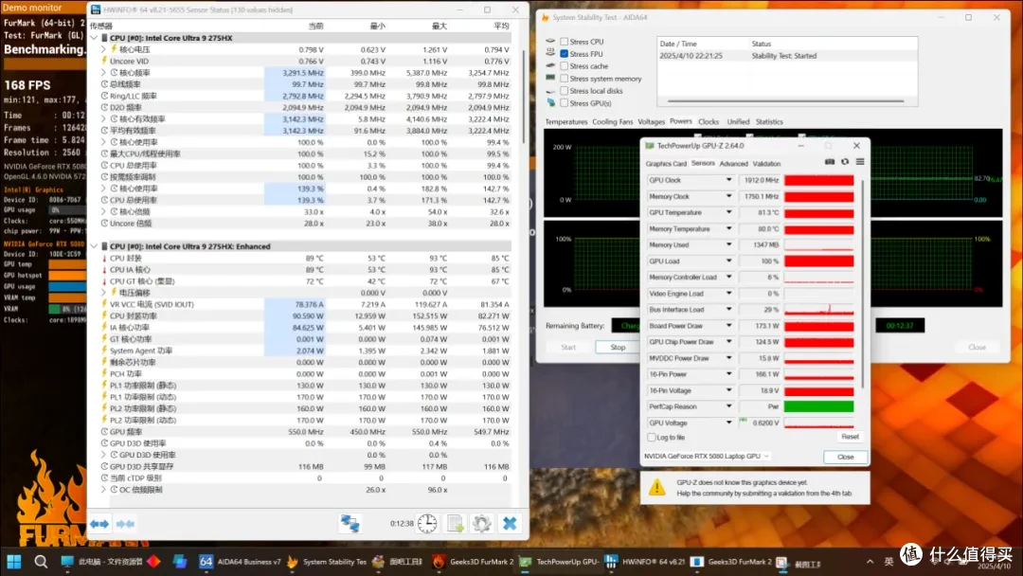Screen dimensions: 1023x576
Task: Click HWiNFO collapse arrows icon beside expand
Action: [125, 524]
